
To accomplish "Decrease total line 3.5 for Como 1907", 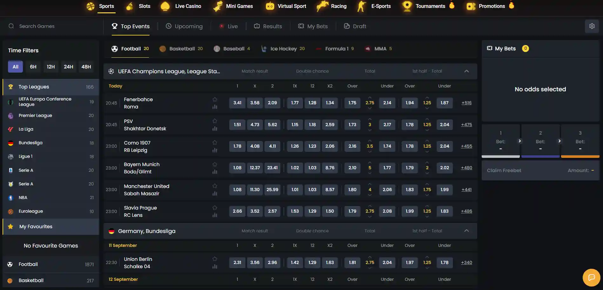I will 370,151.
